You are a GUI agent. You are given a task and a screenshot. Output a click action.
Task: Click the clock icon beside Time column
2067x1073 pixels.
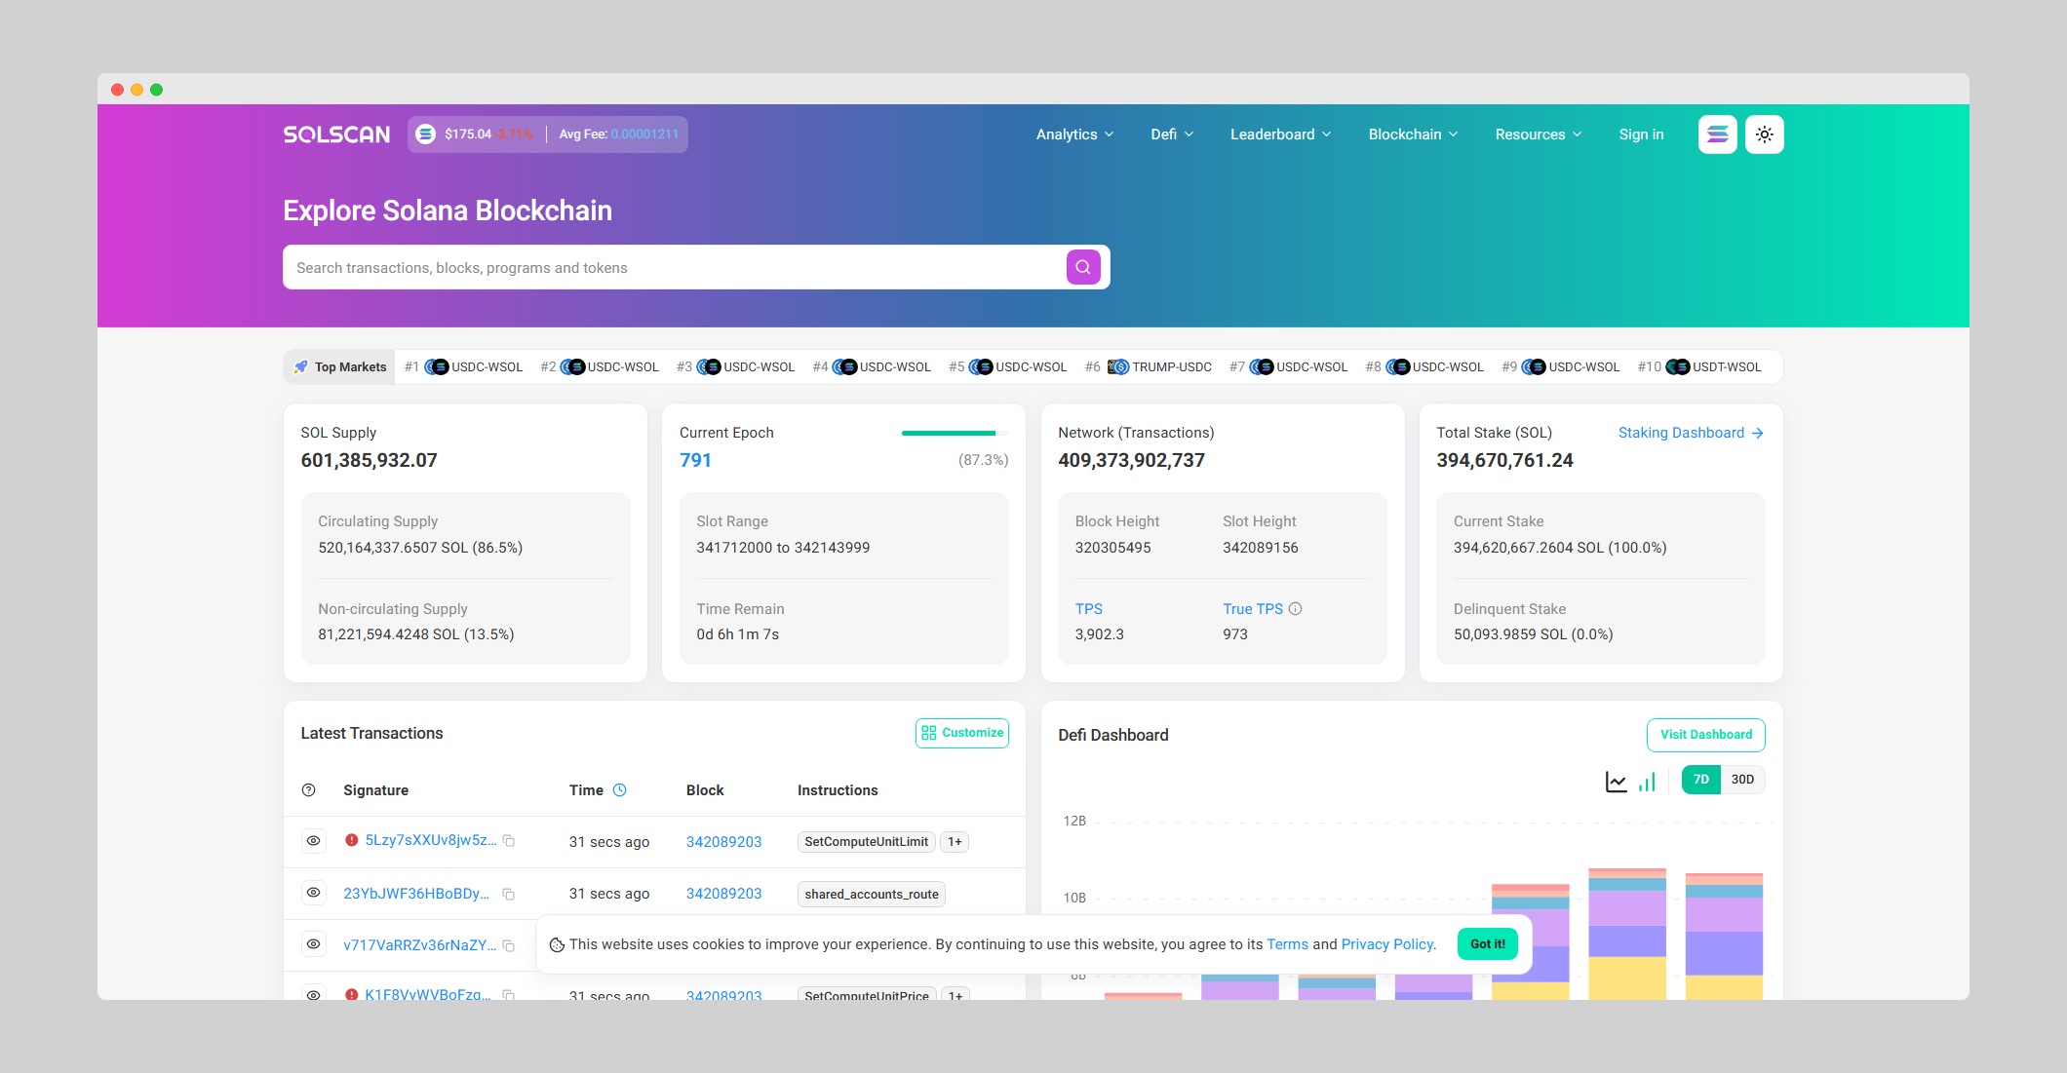tap(619, 790)
